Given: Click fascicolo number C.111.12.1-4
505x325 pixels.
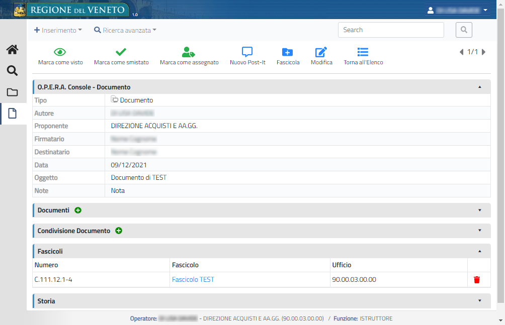Looking at the screenshot, I should point(53,279).
